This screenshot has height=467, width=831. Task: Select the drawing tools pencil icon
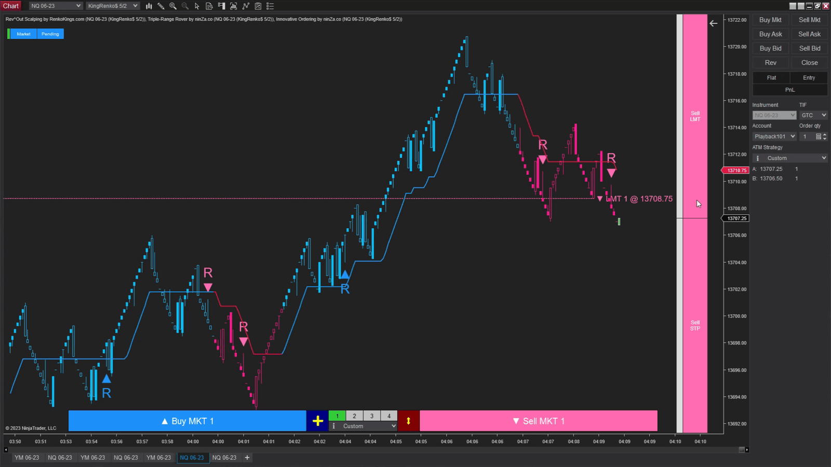point(161,6)
